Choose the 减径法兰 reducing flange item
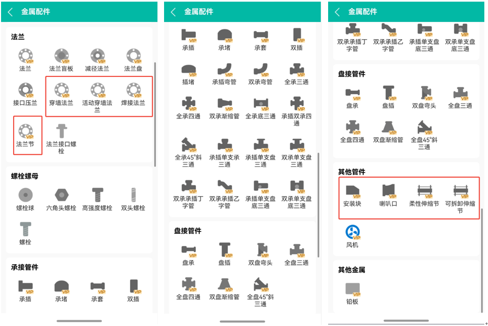 pos(97,57)
